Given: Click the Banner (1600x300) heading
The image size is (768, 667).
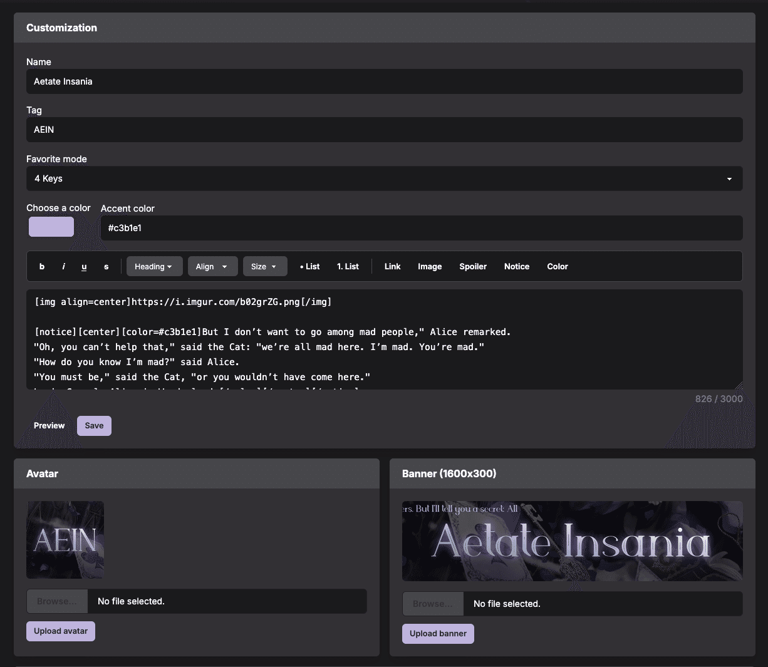Looking at the screenshot, I should click(449, 473).
